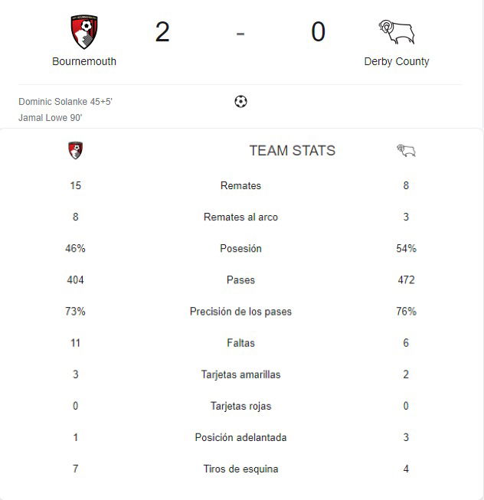Click the Tarjetas amarillas label
The width and height of the screenshot is (484, 500).
[240, 374]
